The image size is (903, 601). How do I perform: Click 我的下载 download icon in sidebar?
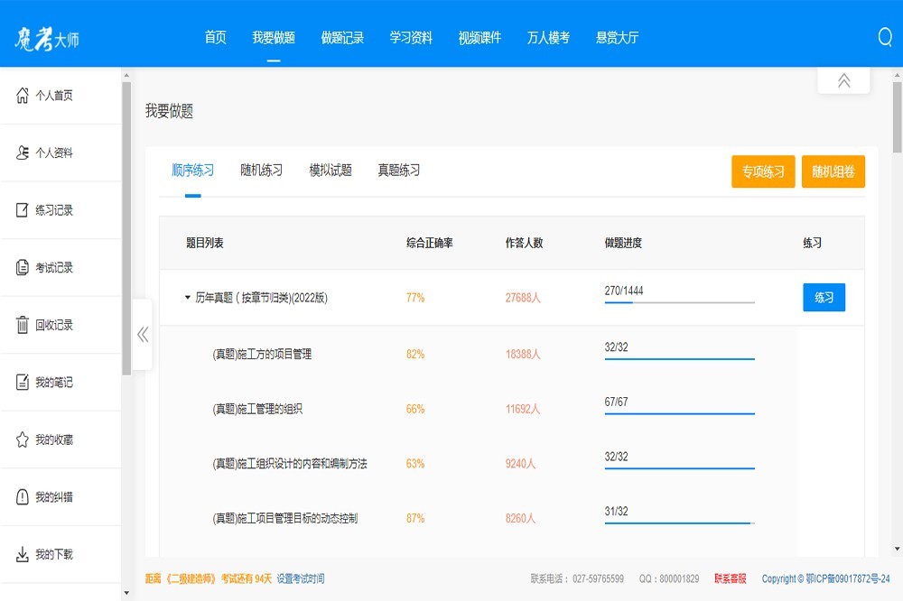23,554
